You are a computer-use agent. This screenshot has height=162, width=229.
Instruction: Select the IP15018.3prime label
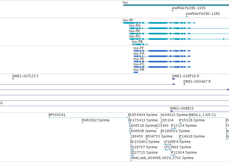[192, 120]
